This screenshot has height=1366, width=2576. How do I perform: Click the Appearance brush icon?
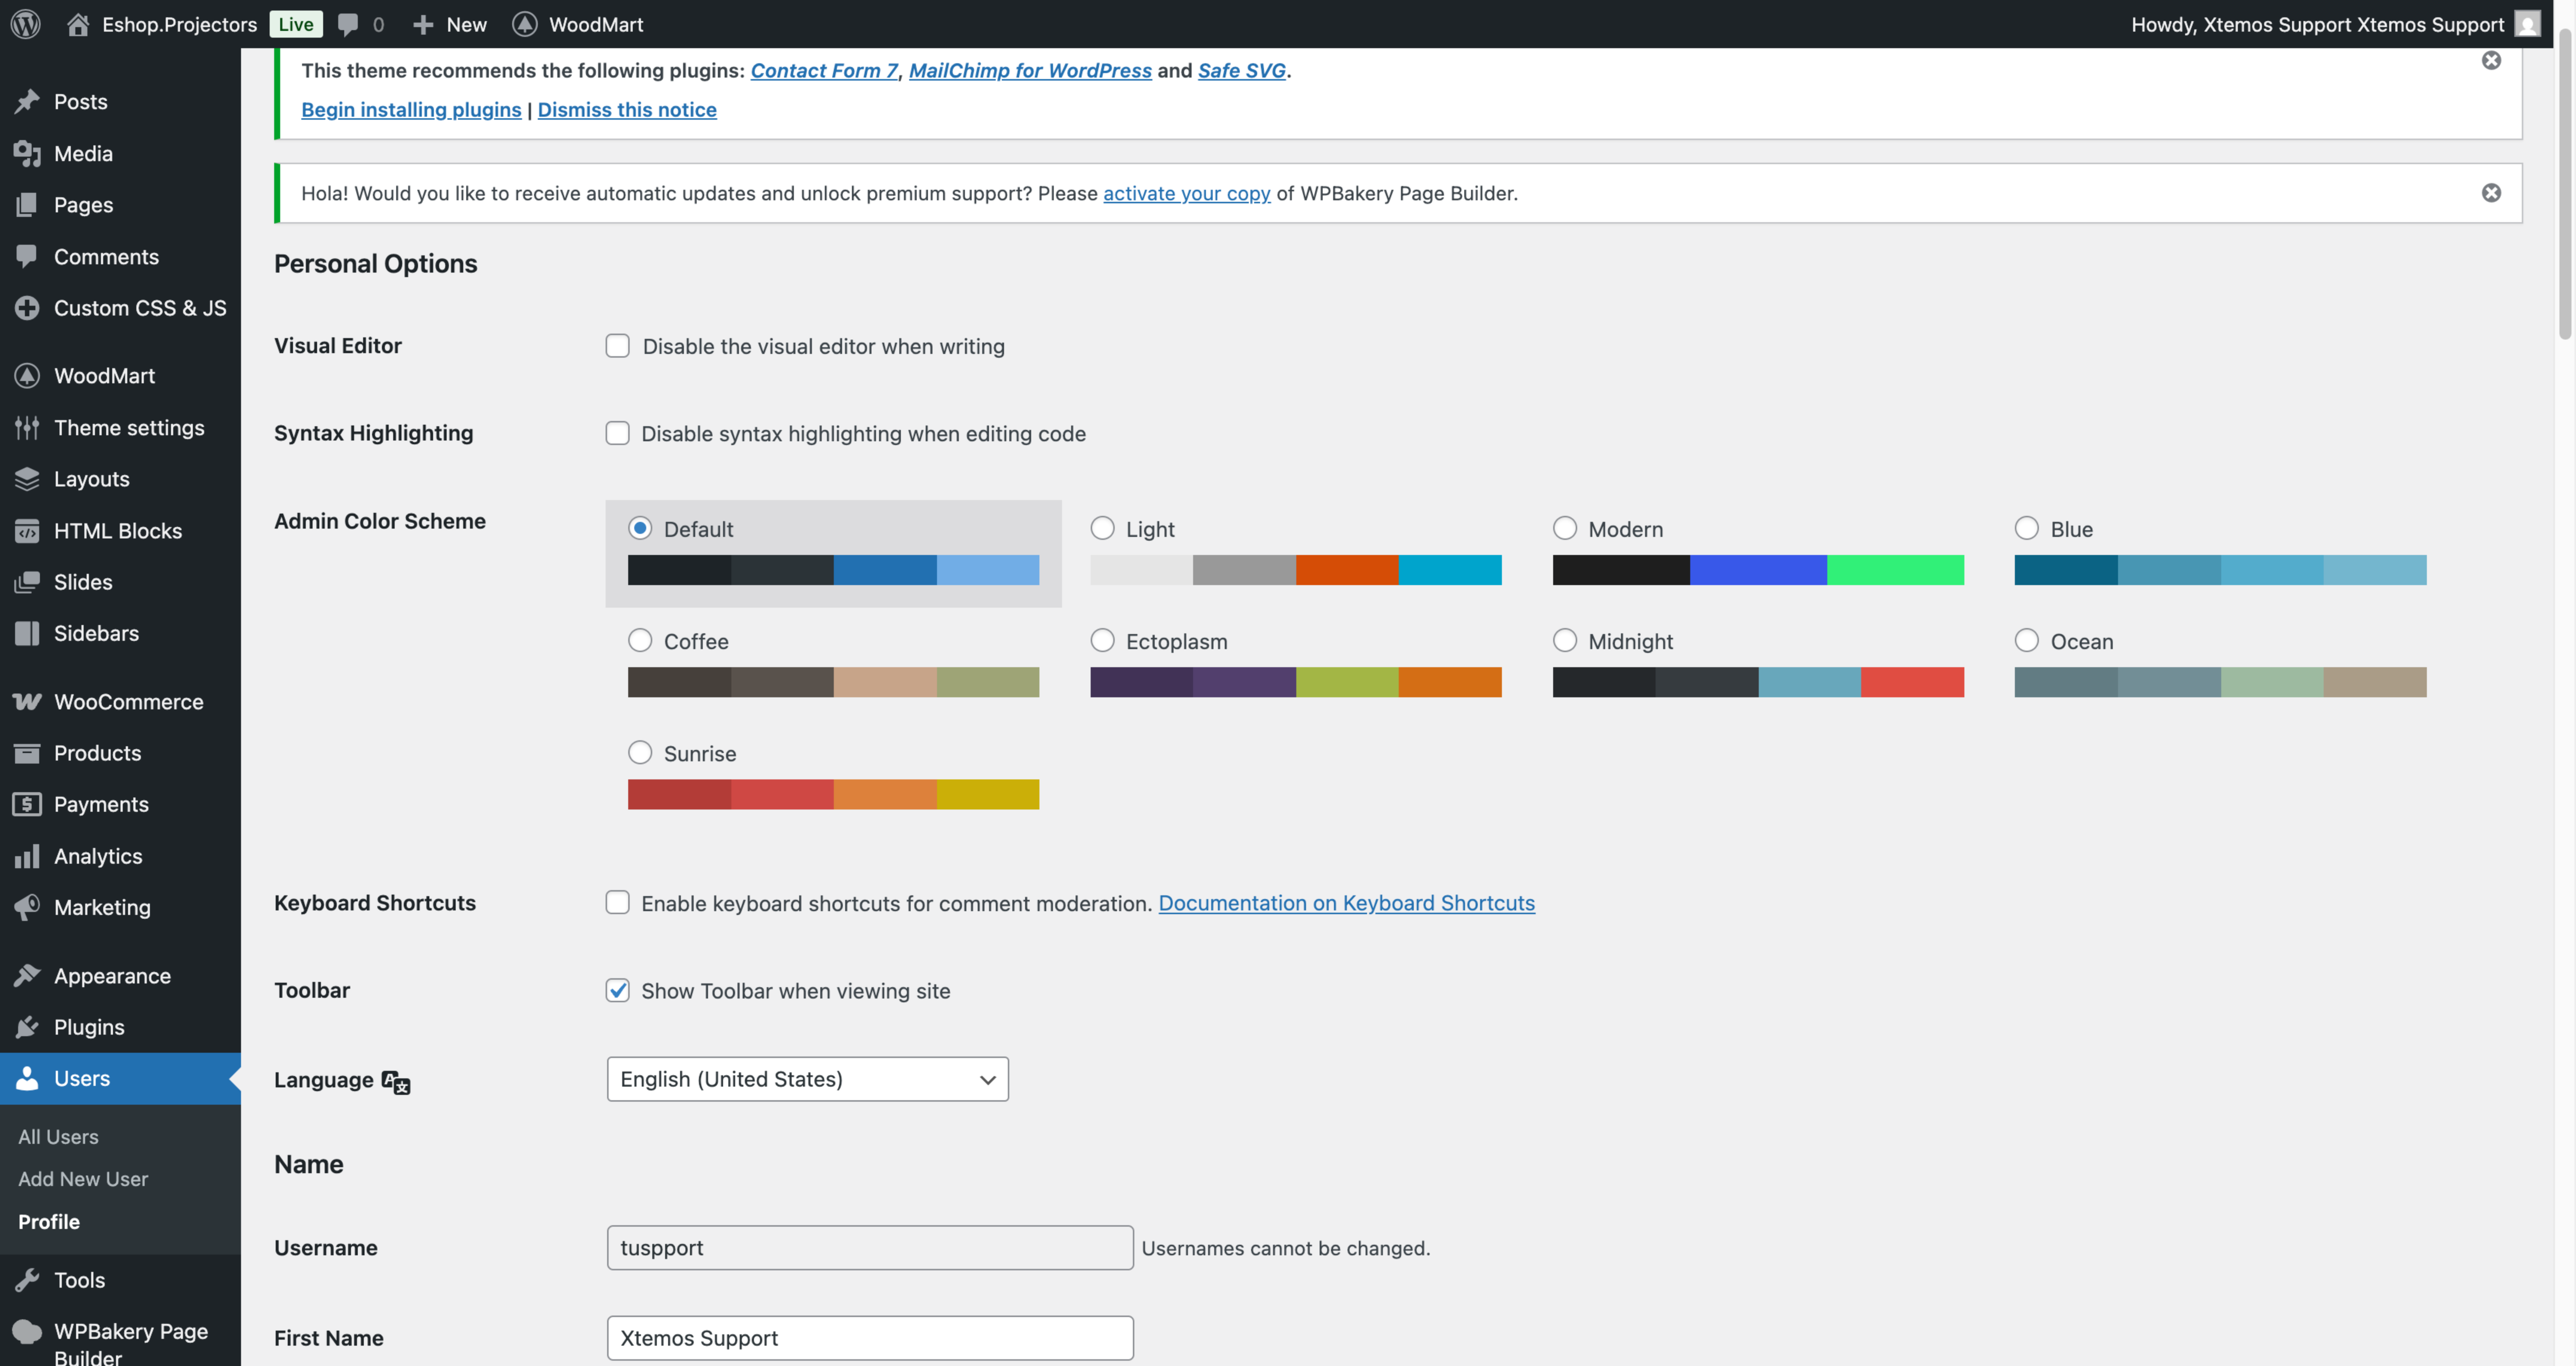click(27, 975)
